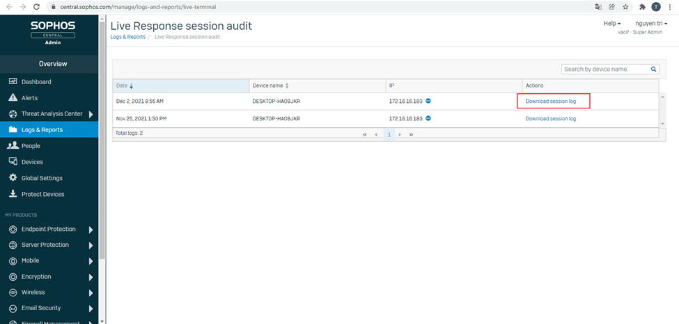Select page 1 in pagination
Screen dimensions: 679x324
point(389,134)
